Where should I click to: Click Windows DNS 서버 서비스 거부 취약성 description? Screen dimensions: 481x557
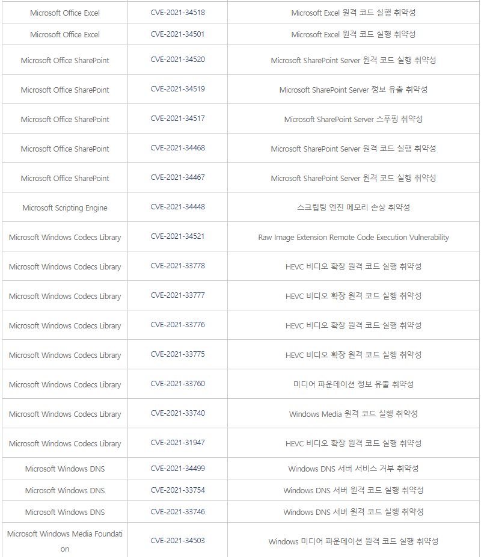pos(353,469)
